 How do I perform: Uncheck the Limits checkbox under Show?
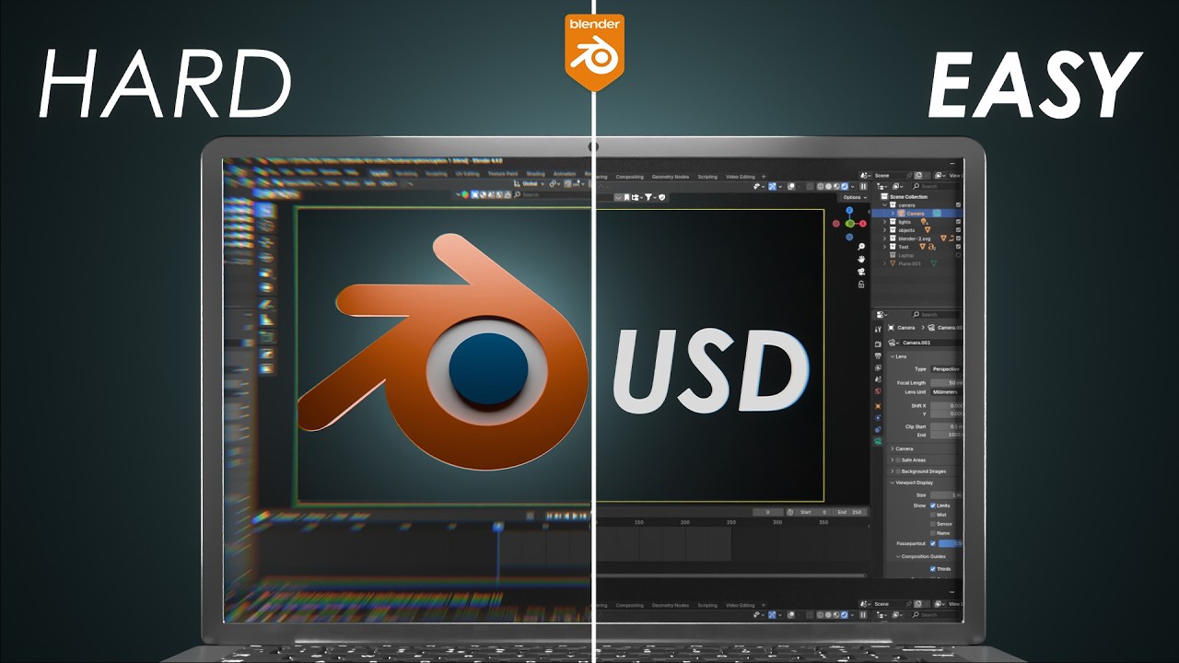(x=933, y=506)
